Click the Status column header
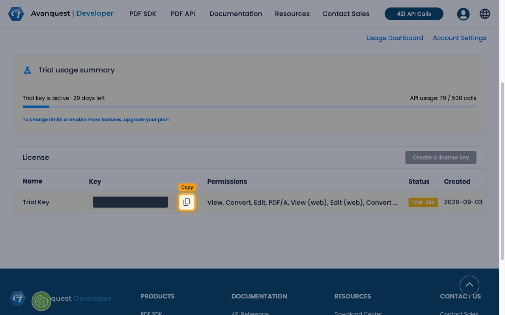This screenshot has height=315, width=505. point(419,182)
